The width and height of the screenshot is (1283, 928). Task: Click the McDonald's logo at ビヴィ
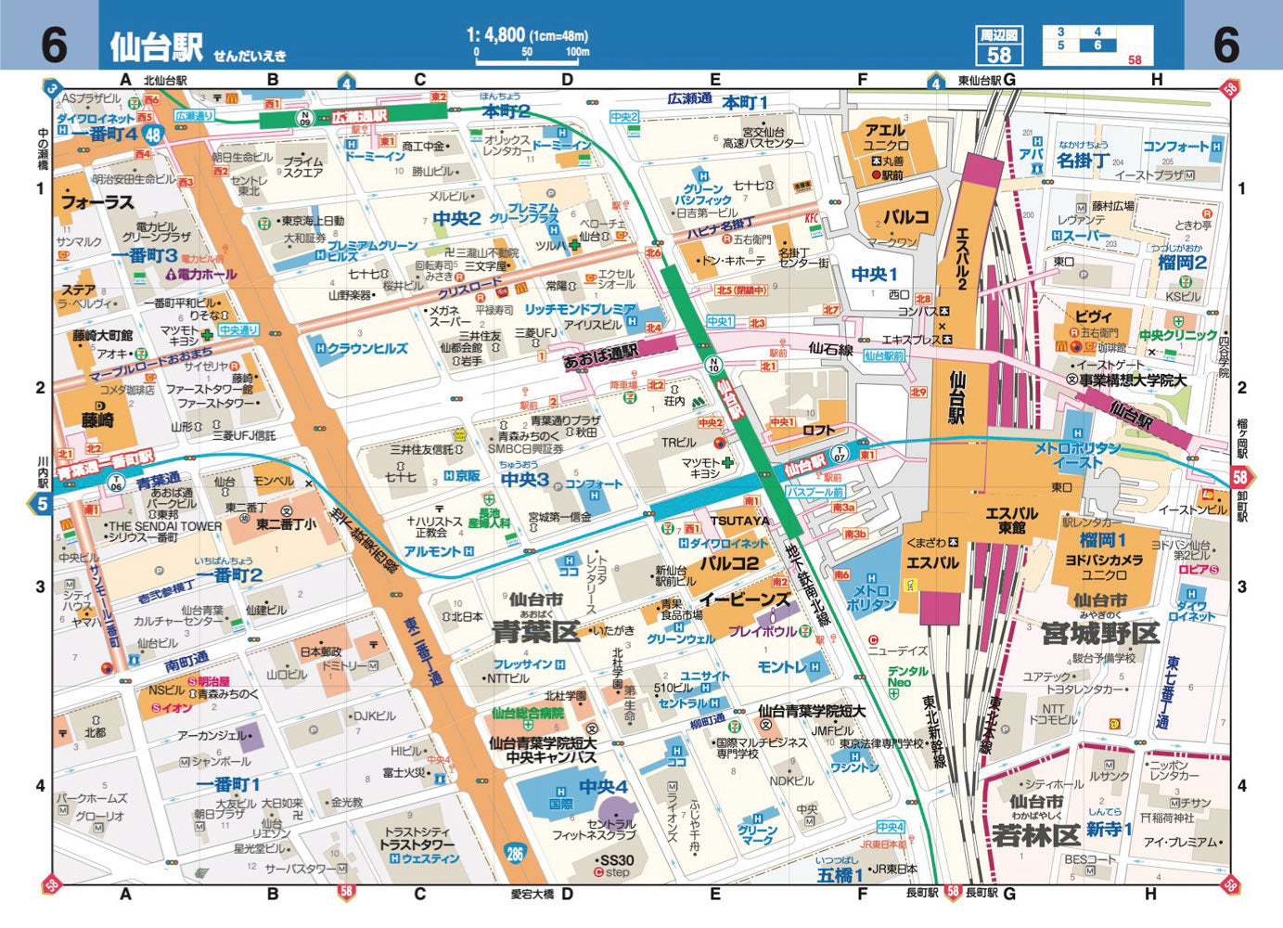[x=1059, y=345]
